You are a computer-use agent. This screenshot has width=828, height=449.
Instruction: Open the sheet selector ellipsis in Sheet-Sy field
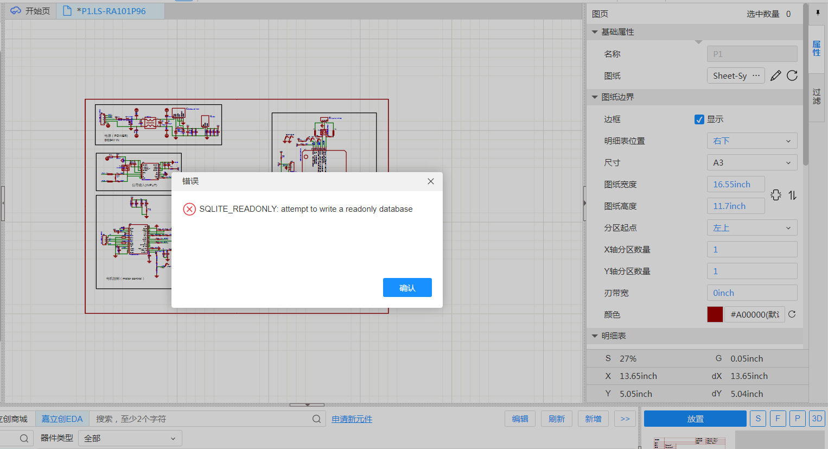point(756,75)
